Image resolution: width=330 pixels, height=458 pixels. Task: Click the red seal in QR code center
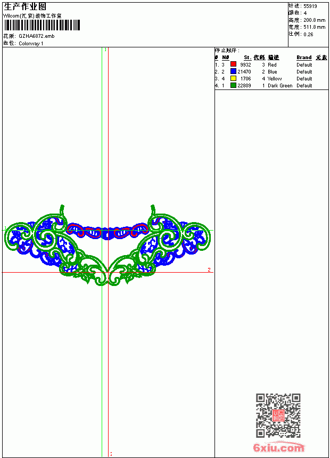point(278,415)
